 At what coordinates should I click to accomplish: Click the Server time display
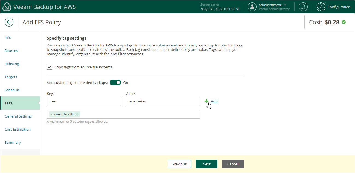click(220, 7)
